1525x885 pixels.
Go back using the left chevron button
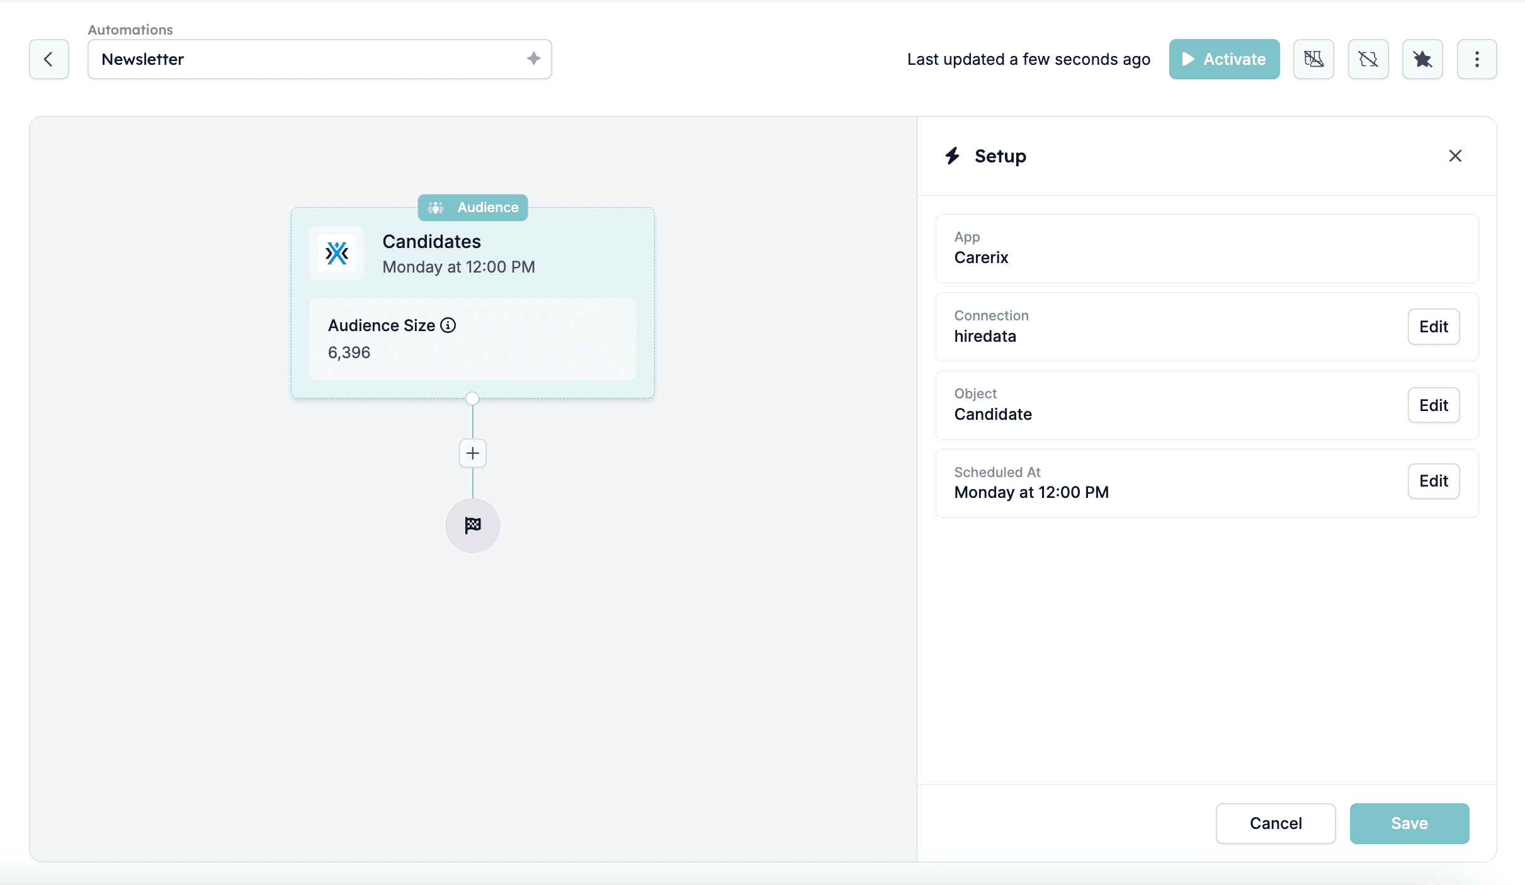click(48, 59)
